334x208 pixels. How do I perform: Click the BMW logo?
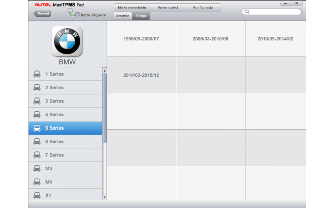tap(67, 41)
